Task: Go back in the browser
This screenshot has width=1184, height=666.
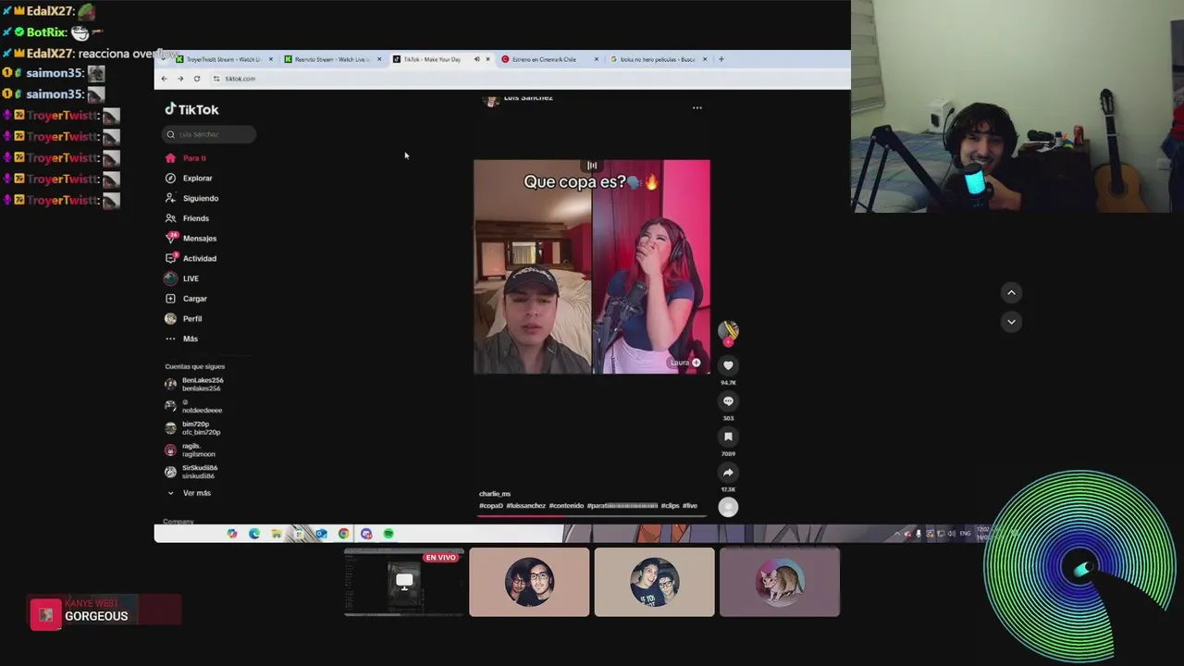Action: (164, 79)
